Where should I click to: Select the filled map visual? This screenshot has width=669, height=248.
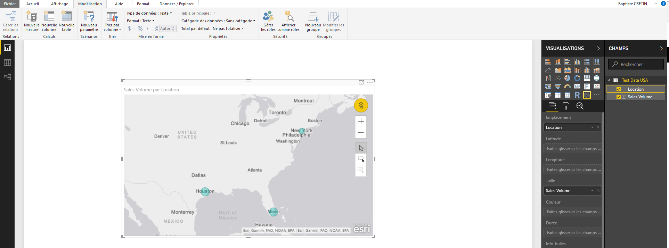[x=548, y=86]
